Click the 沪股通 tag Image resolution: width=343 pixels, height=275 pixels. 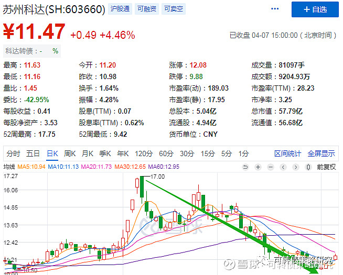point(120,9)
